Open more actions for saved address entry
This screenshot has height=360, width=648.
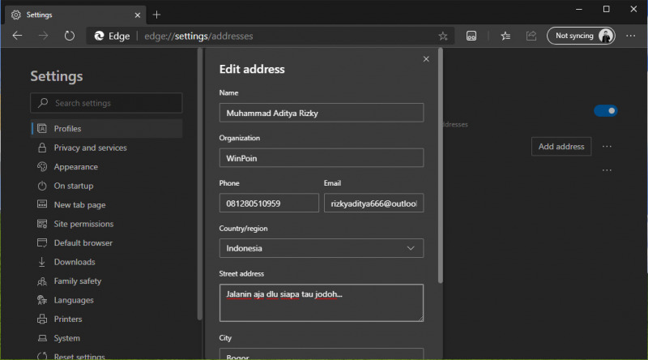(607, 170)
